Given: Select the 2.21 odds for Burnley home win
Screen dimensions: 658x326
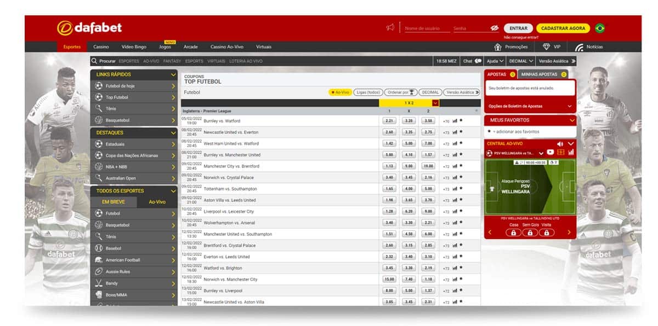Looking at the screenshot, I should pos(389,121).
